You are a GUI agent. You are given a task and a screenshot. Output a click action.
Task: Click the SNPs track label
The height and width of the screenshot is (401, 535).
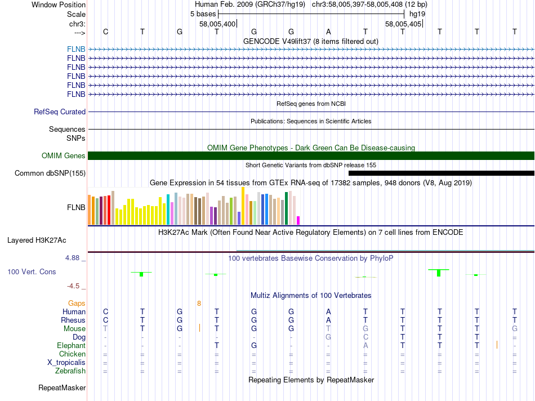(x=76, y=138)
